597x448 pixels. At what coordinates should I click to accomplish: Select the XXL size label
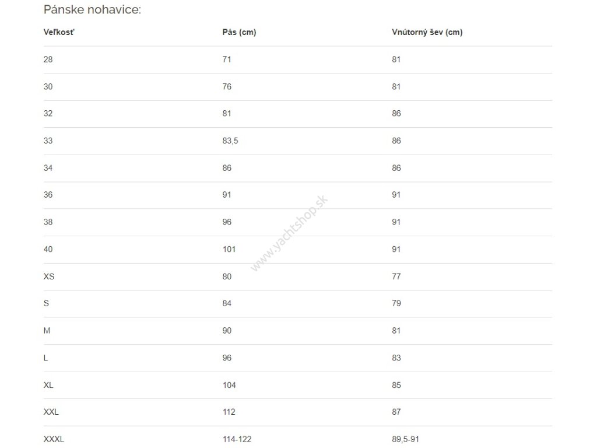[51, 412]
